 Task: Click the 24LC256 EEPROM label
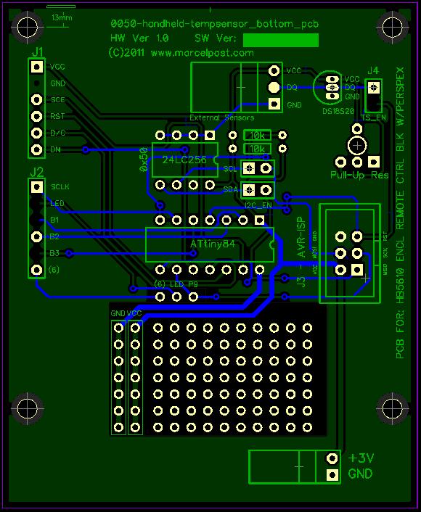click(184, 160)
